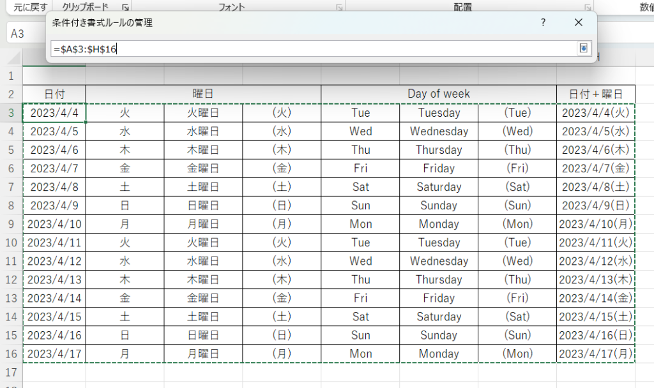Viewport: 654px width, 388px height.
Task: Click the range field showing =$A$3:$H$16
Action: point(313,49)
